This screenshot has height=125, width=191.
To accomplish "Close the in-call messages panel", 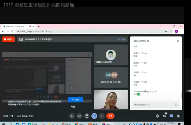I will pos(178,41).
